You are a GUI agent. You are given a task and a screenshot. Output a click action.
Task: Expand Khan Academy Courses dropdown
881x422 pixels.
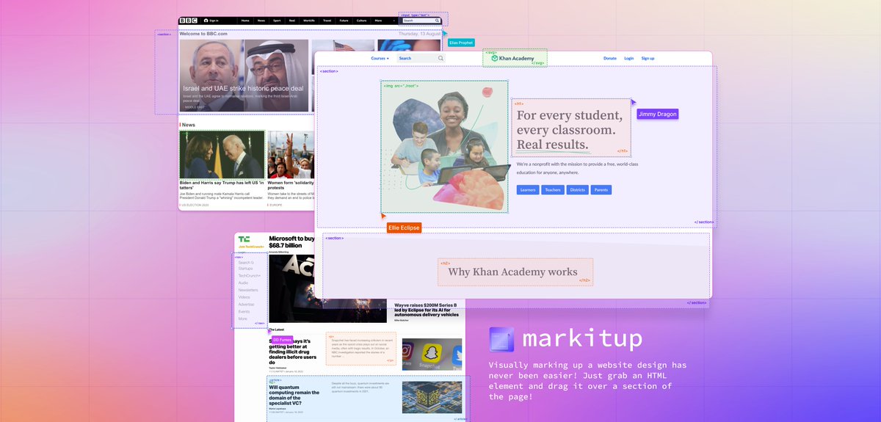point(380,58)
